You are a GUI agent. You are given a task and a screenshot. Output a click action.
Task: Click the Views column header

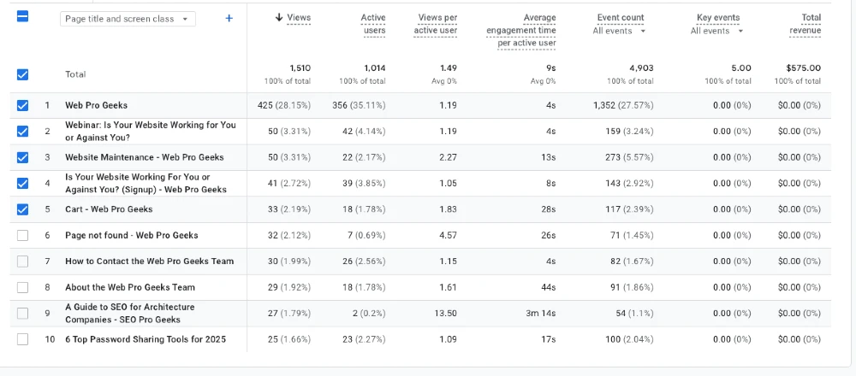[x=299, y=17]
